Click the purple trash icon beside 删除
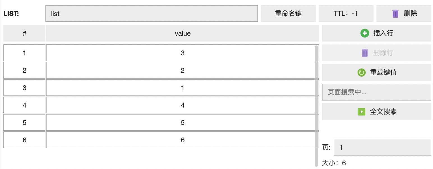 coord(395,13)
